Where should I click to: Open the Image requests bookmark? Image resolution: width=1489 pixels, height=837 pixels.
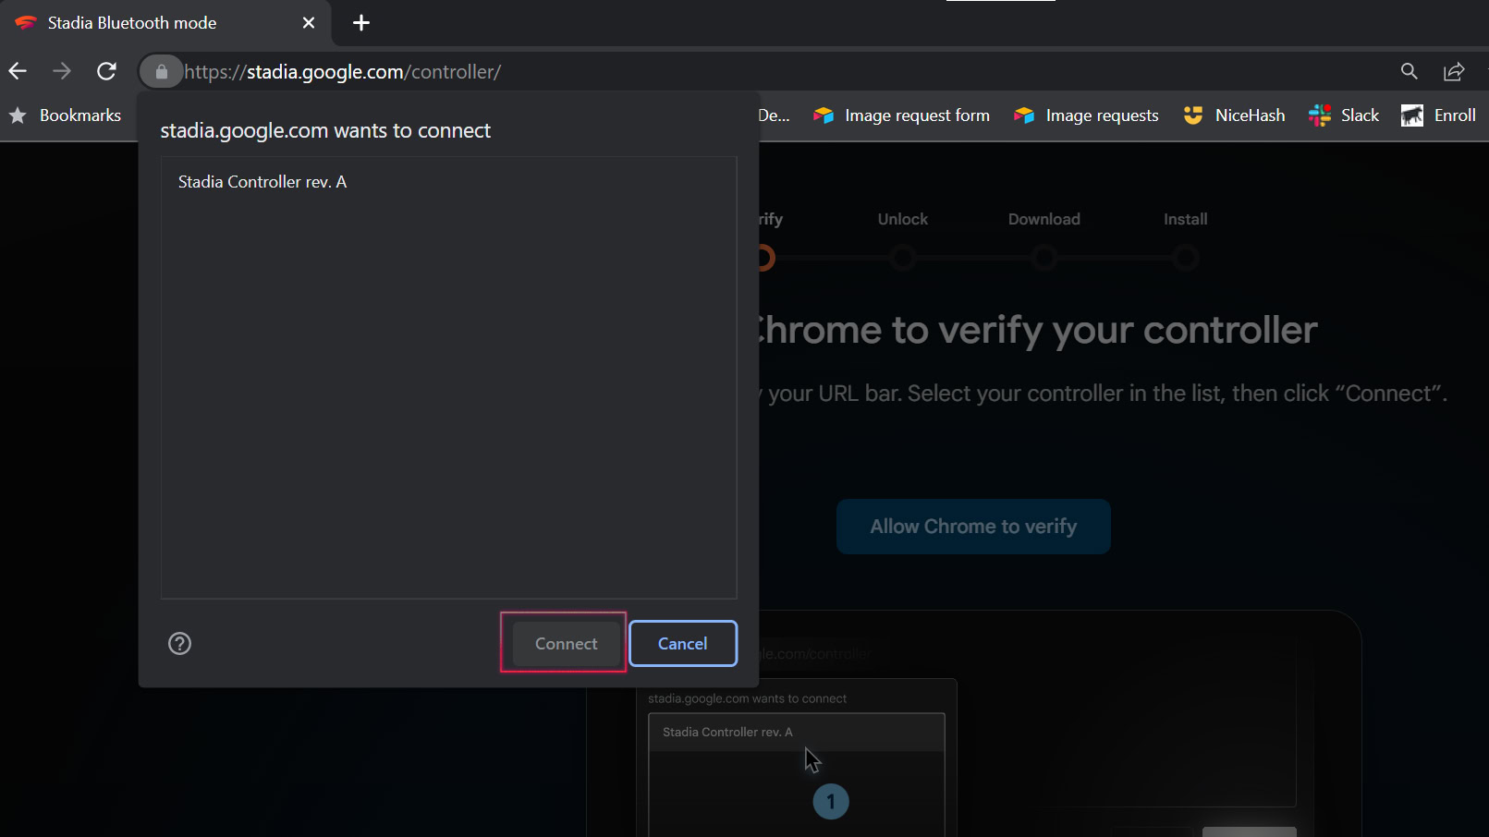pyautogui.click(x=1086, y=115)
